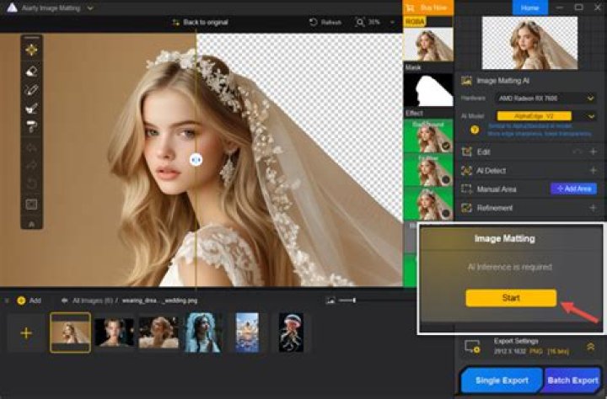Screen dimensions: 607x399
Task: Switch to the Home tab
Action: click(x=530, y=7)
